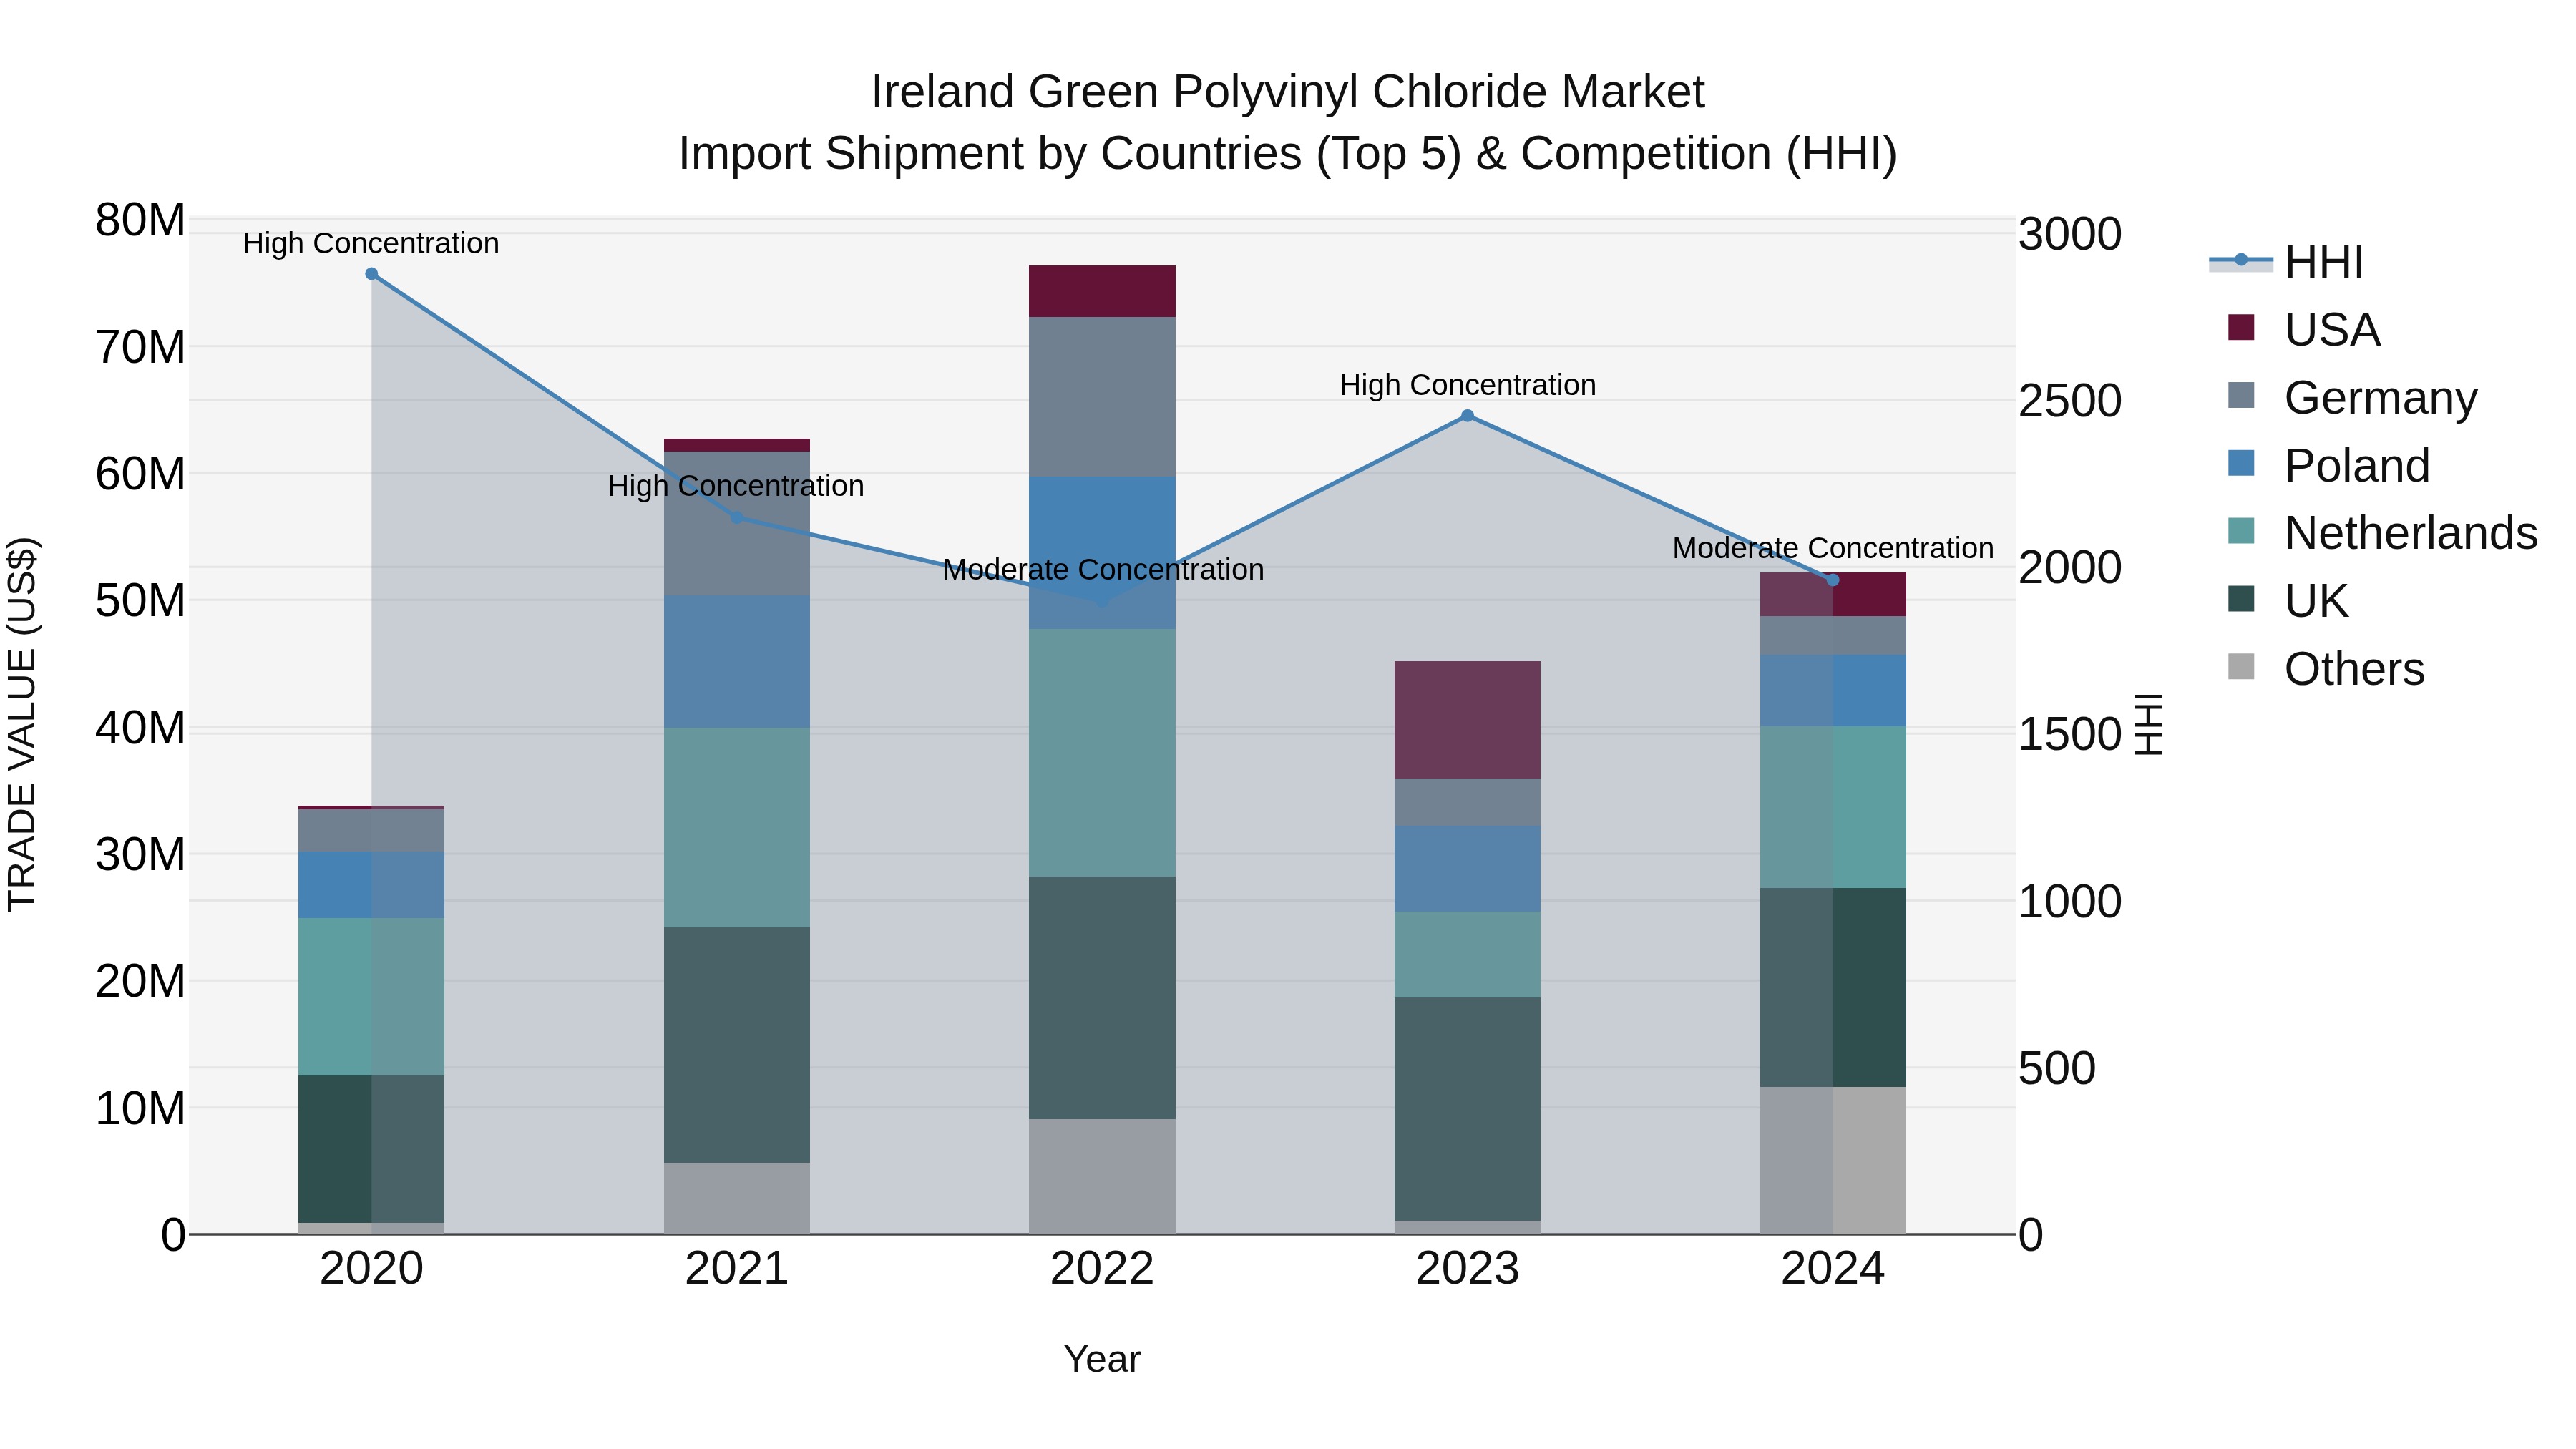2576x1449 pixels.
Task: Click the 80M y-axis tick label
Action: pos(140,220)
